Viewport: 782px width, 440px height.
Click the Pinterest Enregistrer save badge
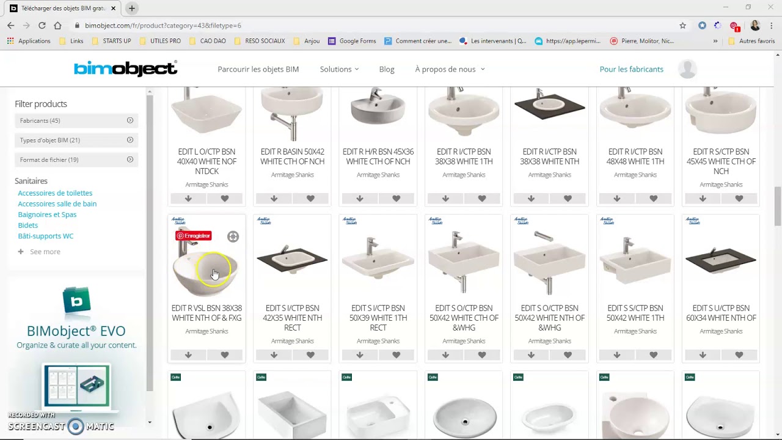tap(194, 236)
